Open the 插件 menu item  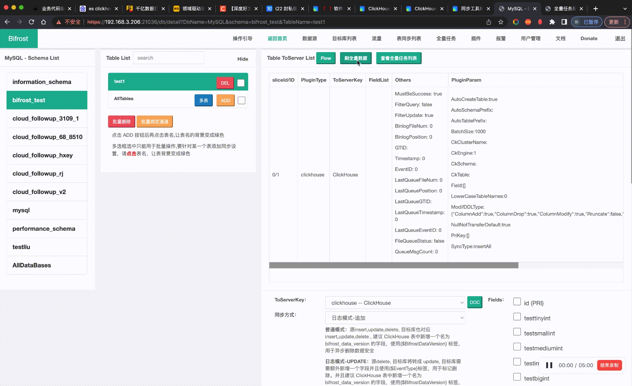pyautogui.click(x=476, y=38)
